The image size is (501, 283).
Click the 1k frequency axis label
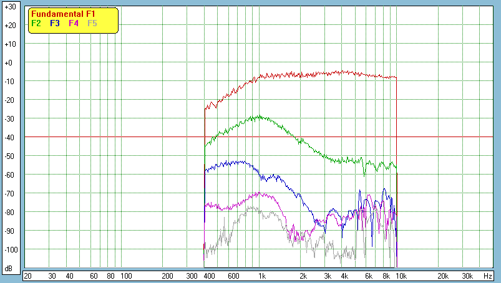[262, 276]
